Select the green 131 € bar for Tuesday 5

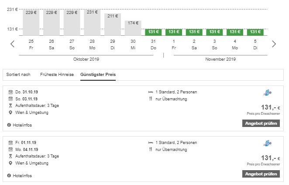(255, 32)
